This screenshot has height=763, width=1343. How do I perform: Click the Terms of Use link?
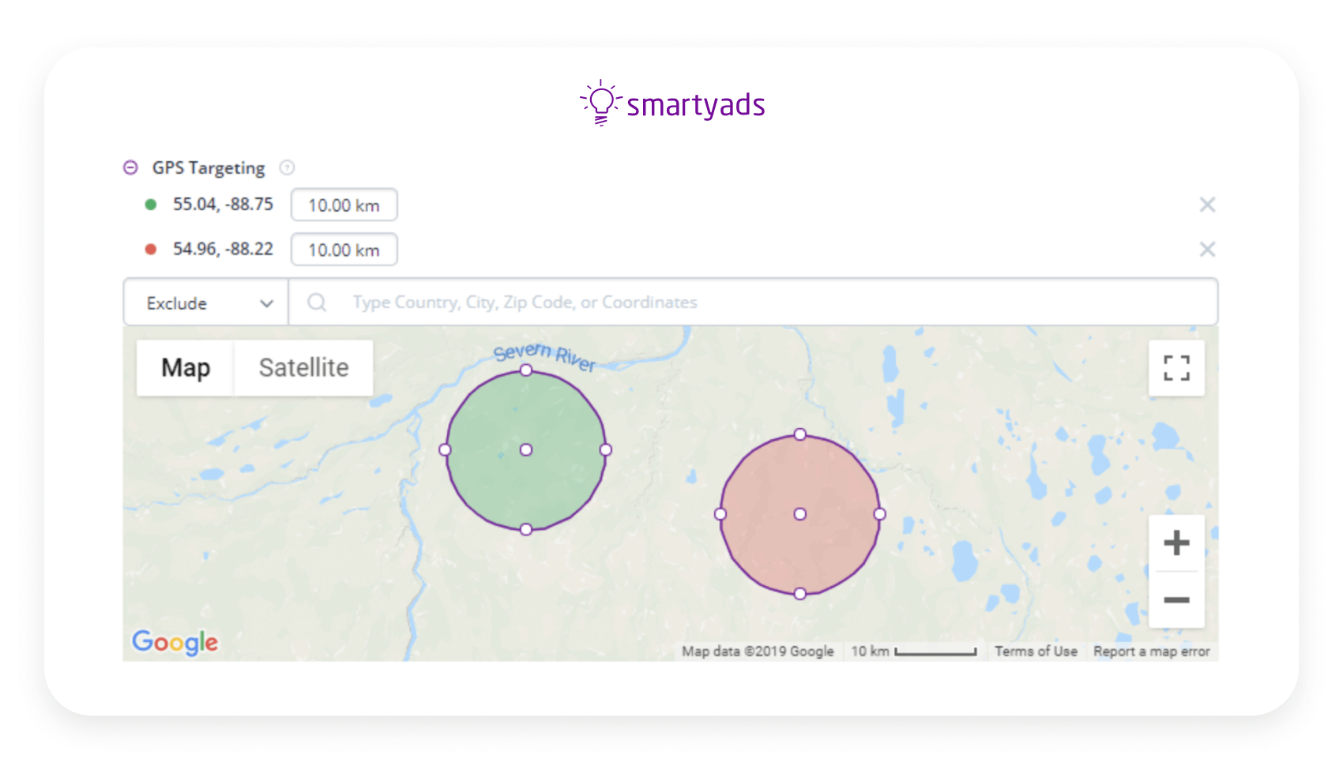(x=1036, y=652)
